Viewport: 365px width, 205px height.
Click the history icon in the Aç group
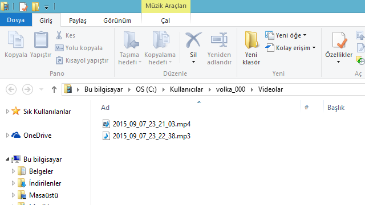pos(360,60)
